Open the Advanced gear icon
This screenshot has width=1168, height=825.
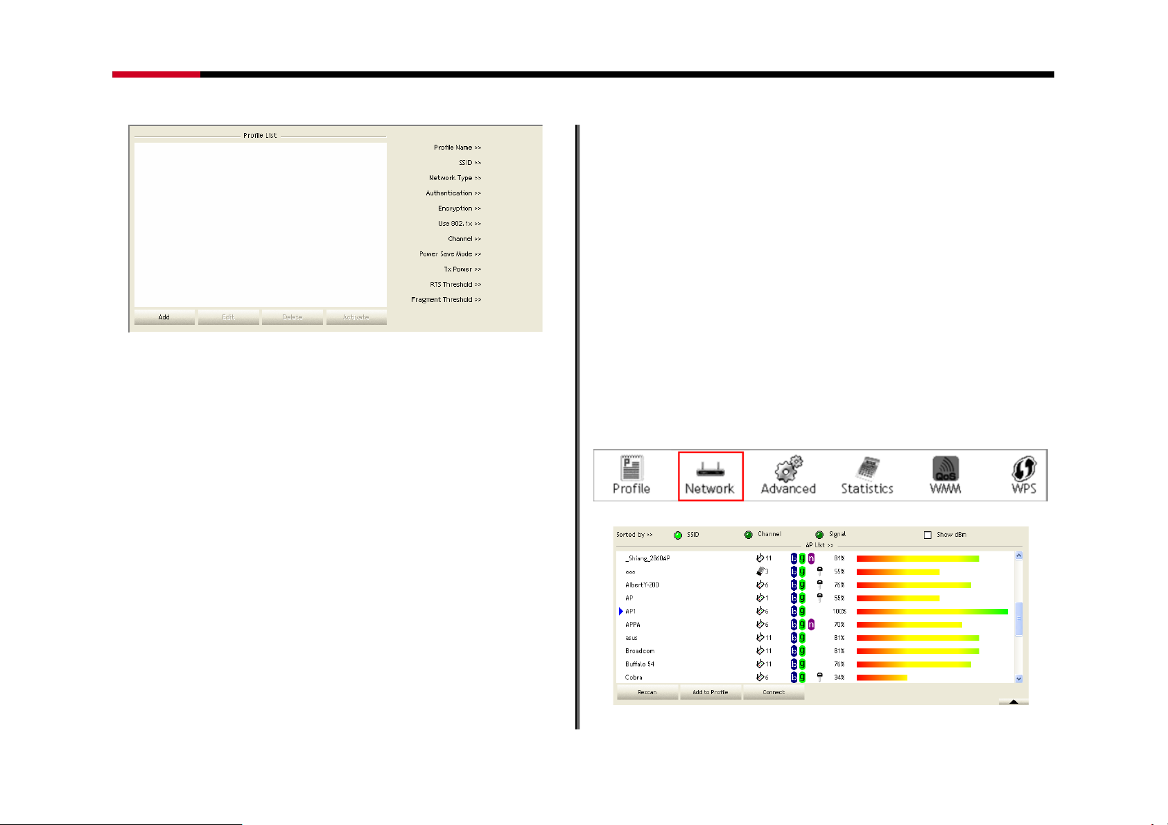pos(788,475)
